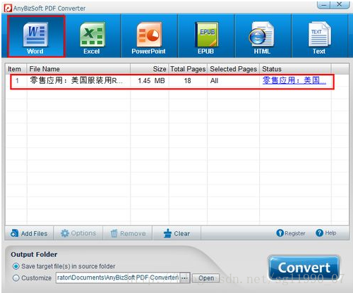Select file row named 零售应用：美国服装用R...
This screenshot has width=353, height=293.
click(172, 81)
